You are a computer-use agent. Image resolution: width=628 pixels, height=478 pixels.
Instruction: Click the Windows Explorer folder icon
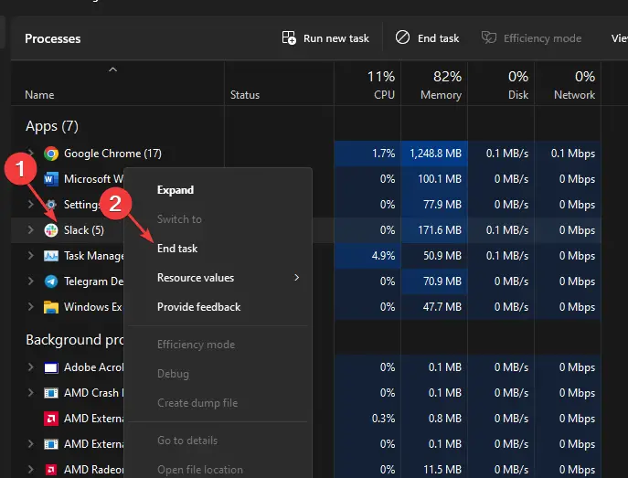point(51,307)
